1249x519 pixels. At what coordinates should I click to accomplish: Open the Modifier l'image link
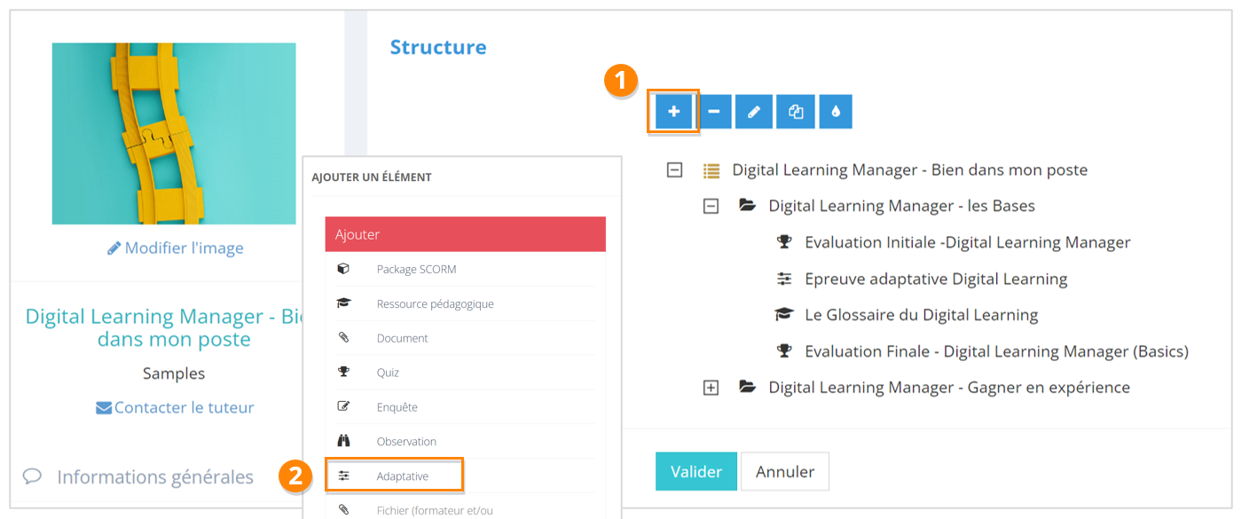click(x=175, y=248)
